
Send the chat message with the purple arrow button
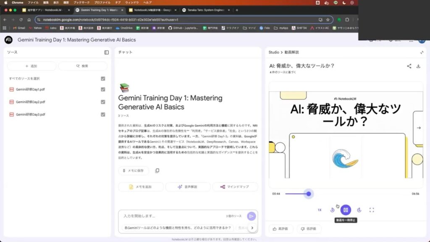click(251, 216)
